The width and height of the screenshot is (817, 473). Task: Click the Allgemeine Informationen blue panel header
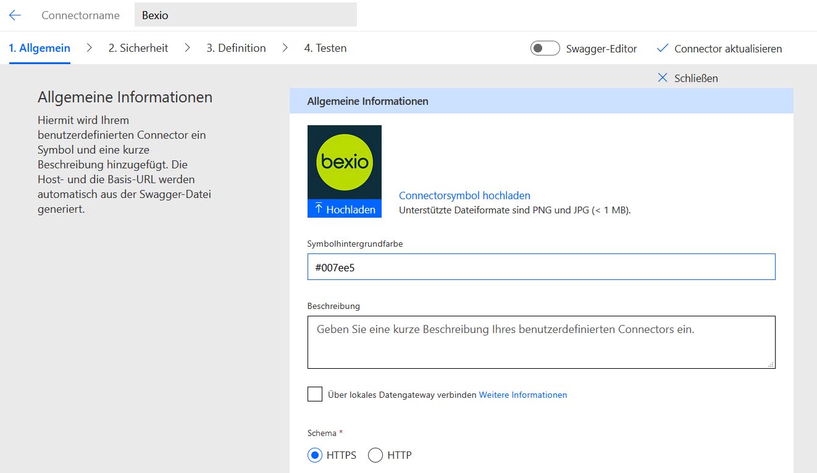[x=542, y=101]
